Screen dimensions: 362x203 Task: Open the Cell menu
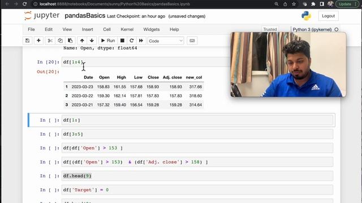pyautogui.click(x=107, y=29)
